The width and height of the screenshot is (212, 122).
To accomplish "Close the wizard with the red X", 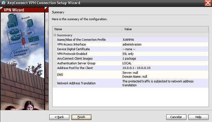I will tap(208, 3).
